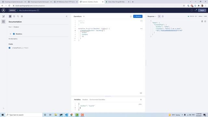Share the operation via share icon
Screen dimensions: 208x117
click(131, 16)
